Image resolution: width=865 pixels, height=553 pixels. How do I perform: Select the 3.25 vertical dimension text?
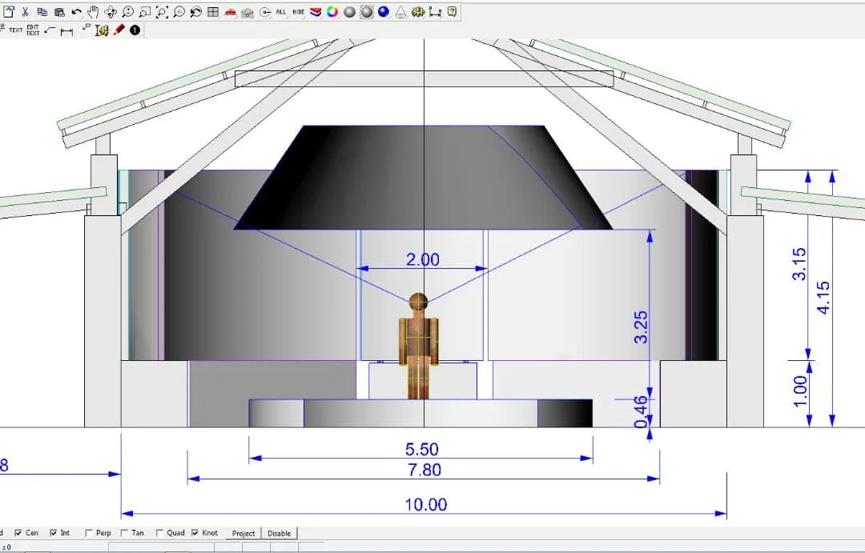tap(641, 327)
